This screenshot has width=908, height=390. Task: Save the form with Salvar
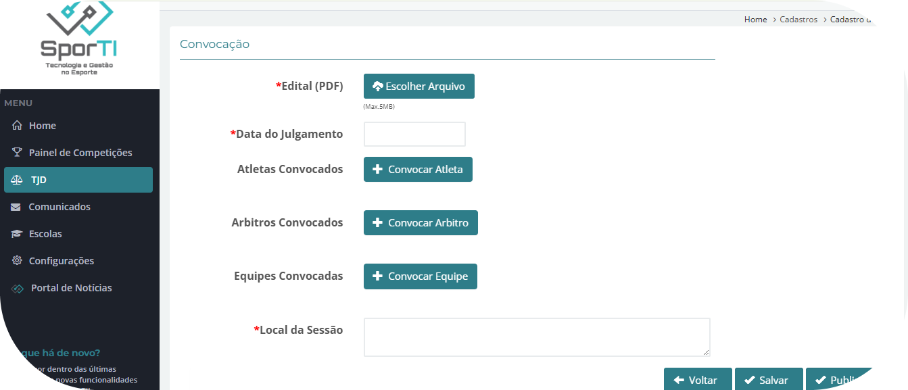(768, 380)
